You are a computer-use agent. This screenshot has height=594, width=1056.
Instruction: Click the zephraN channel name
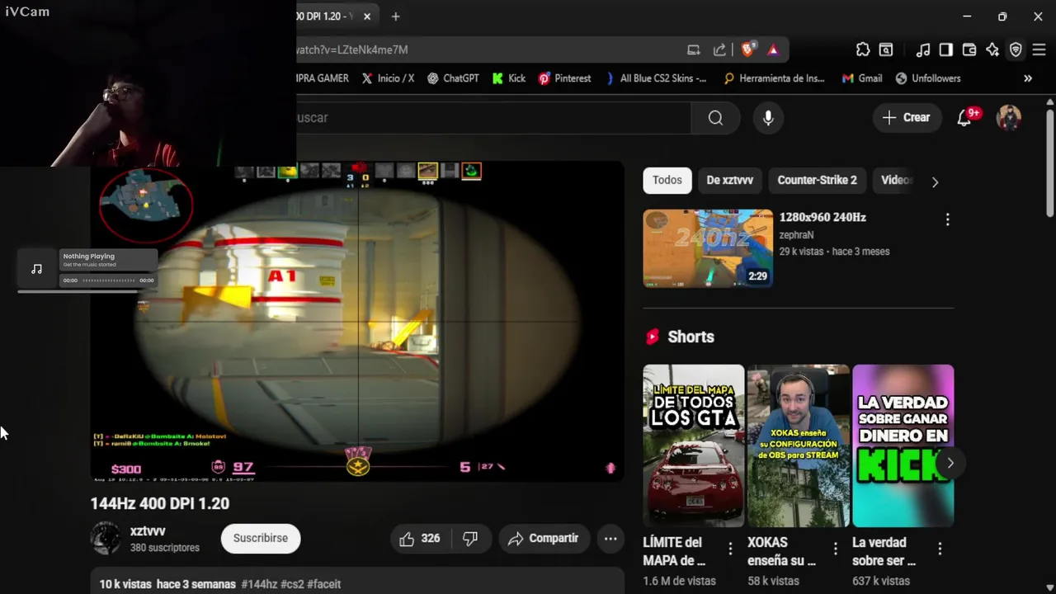point(796,235)
